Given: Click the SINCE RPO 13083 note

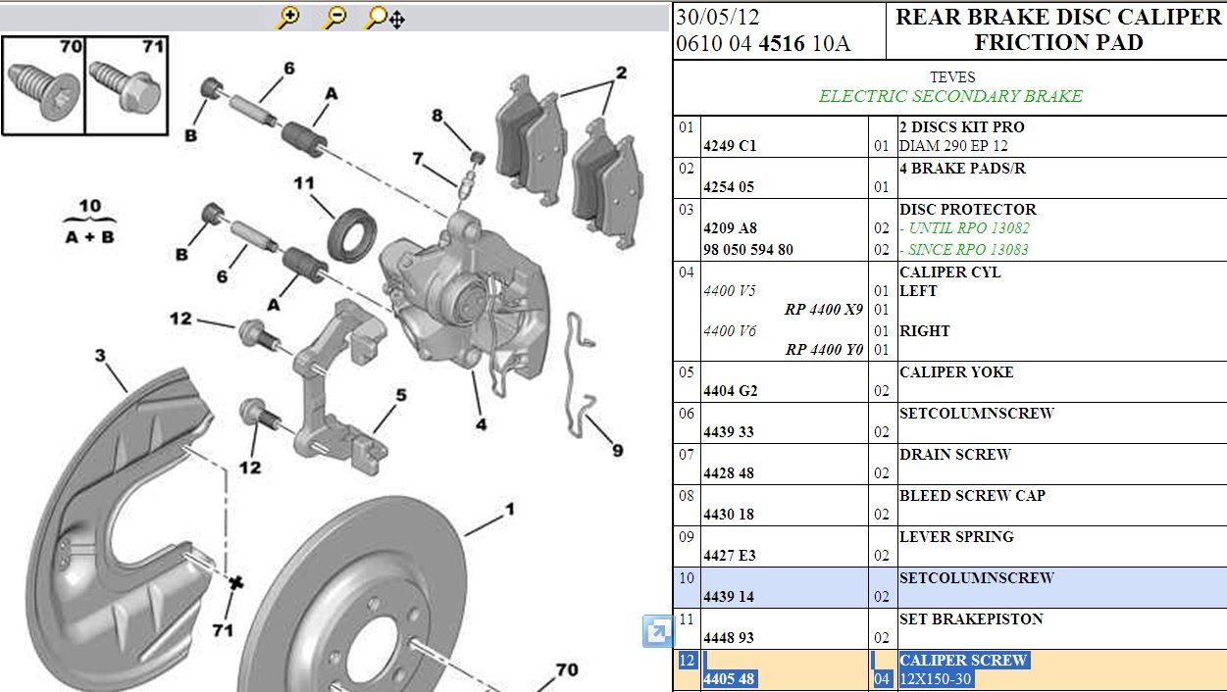Looking at the screenshot, I should (964, 250).
